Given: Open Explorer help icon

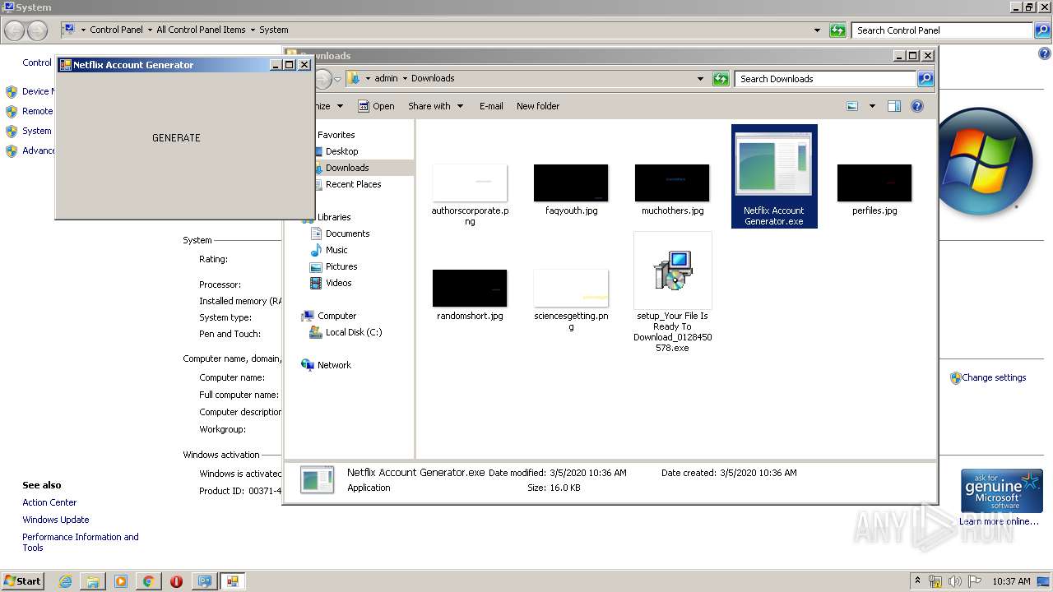Looking at the screenshot, I should coord(917,106).
